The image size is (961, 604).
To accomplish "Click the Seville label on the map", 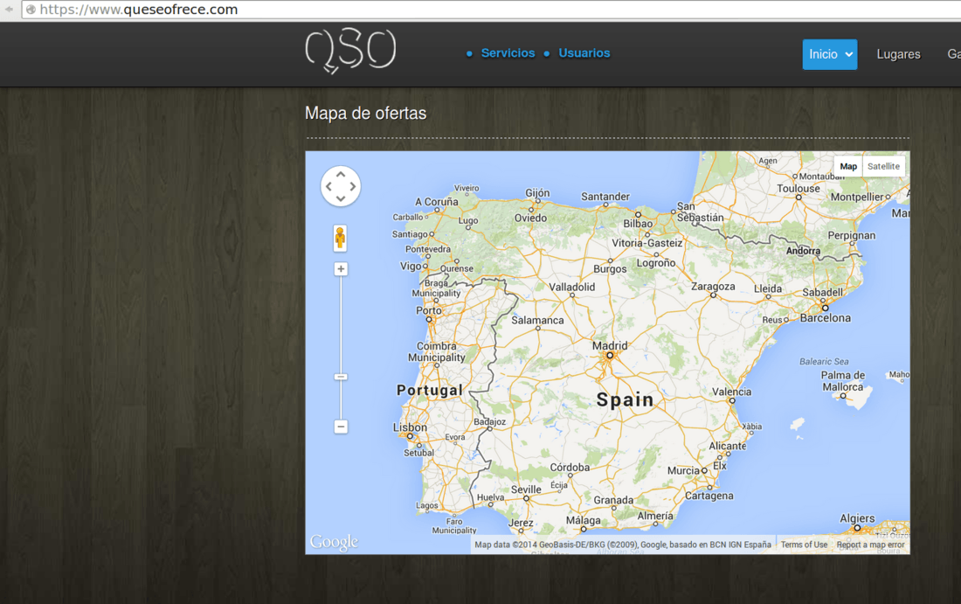I will click(526, 489).
